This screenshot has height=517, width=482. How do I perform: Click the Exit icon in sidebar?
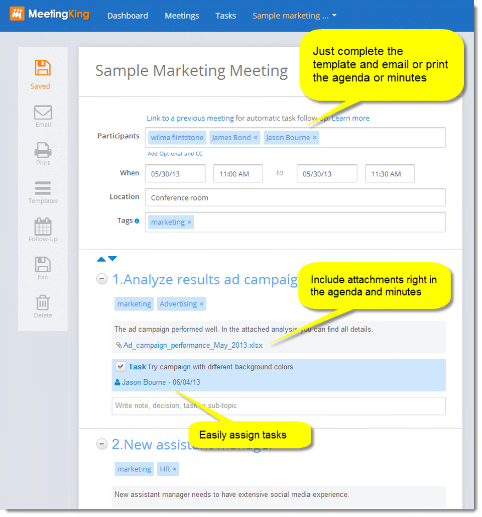(x=43, y=264)
